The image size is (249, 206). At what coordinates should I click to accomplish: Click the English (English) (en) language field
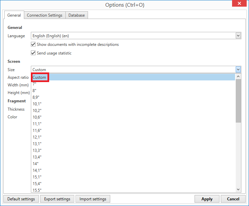pyautogui.click(x=136, y=36)
